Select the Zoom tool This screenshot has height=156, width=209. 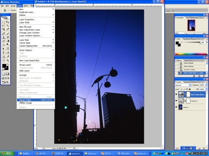(x=8, y=60)
